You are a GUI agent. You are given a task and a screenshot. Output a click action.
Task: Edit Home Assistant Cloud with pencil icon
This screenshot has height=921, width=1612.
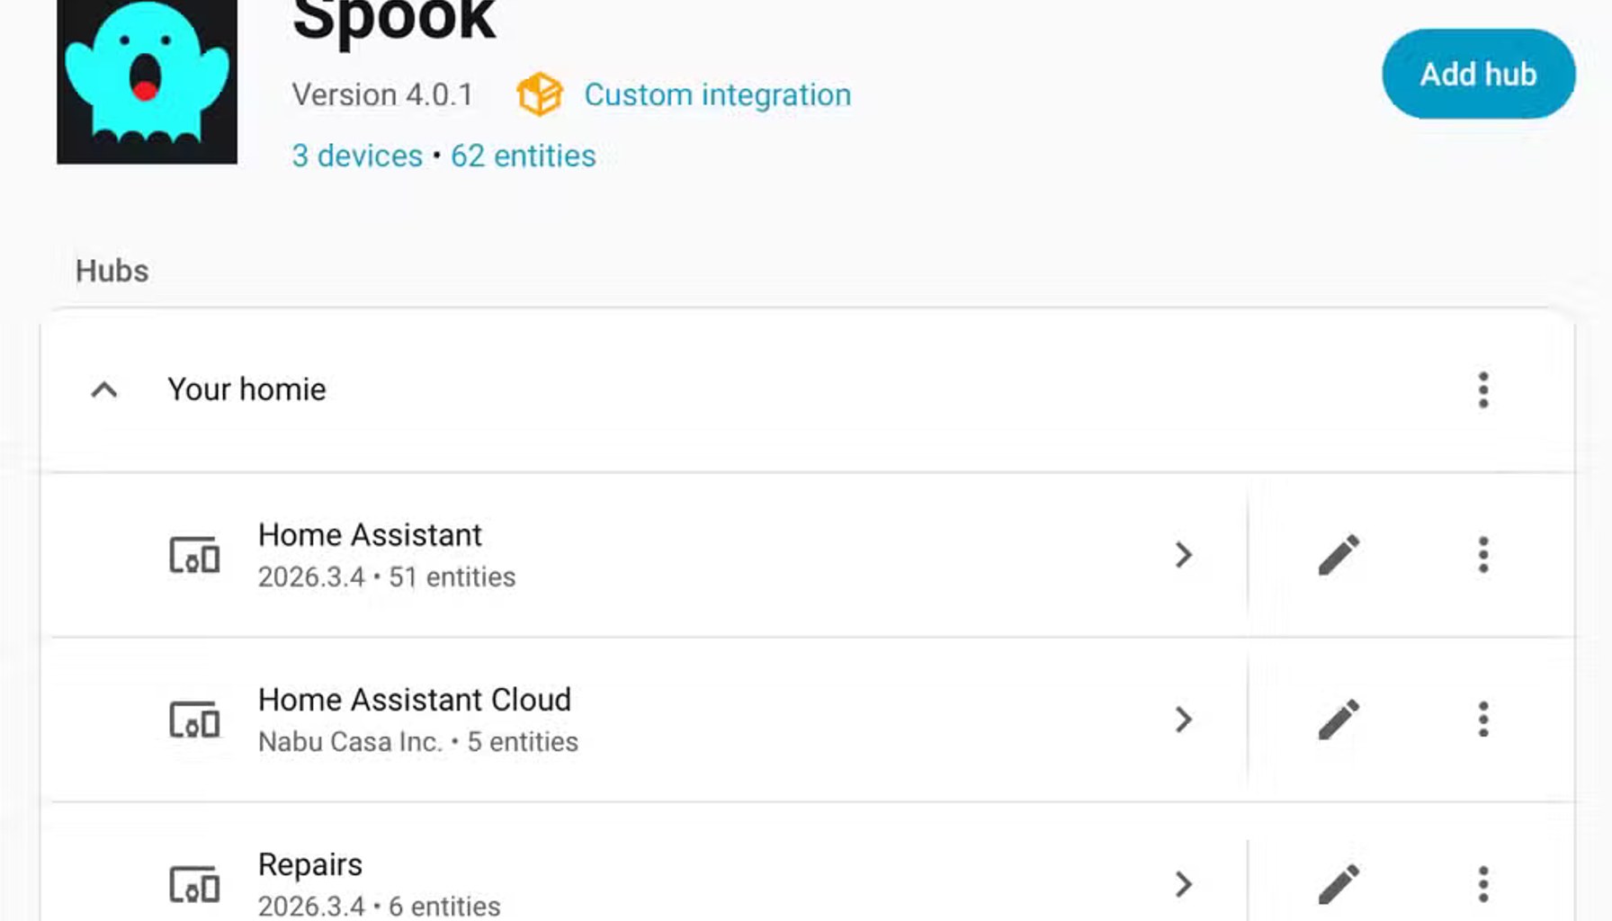(x=1339, y=720)
